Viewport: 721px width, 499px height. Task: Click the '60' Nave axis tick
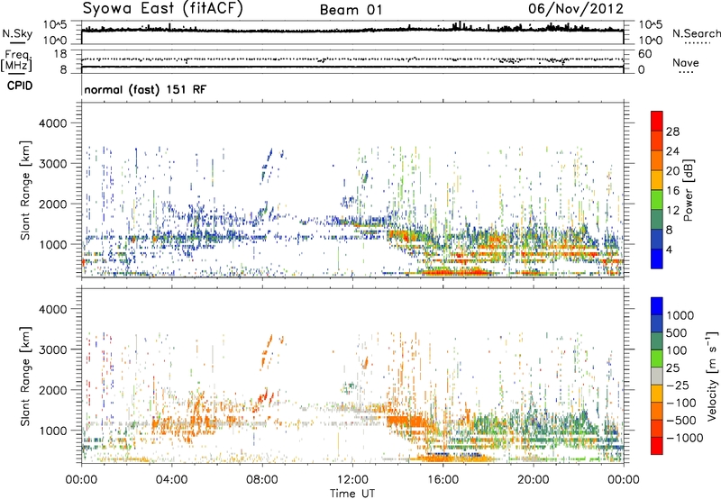point(644,54)
